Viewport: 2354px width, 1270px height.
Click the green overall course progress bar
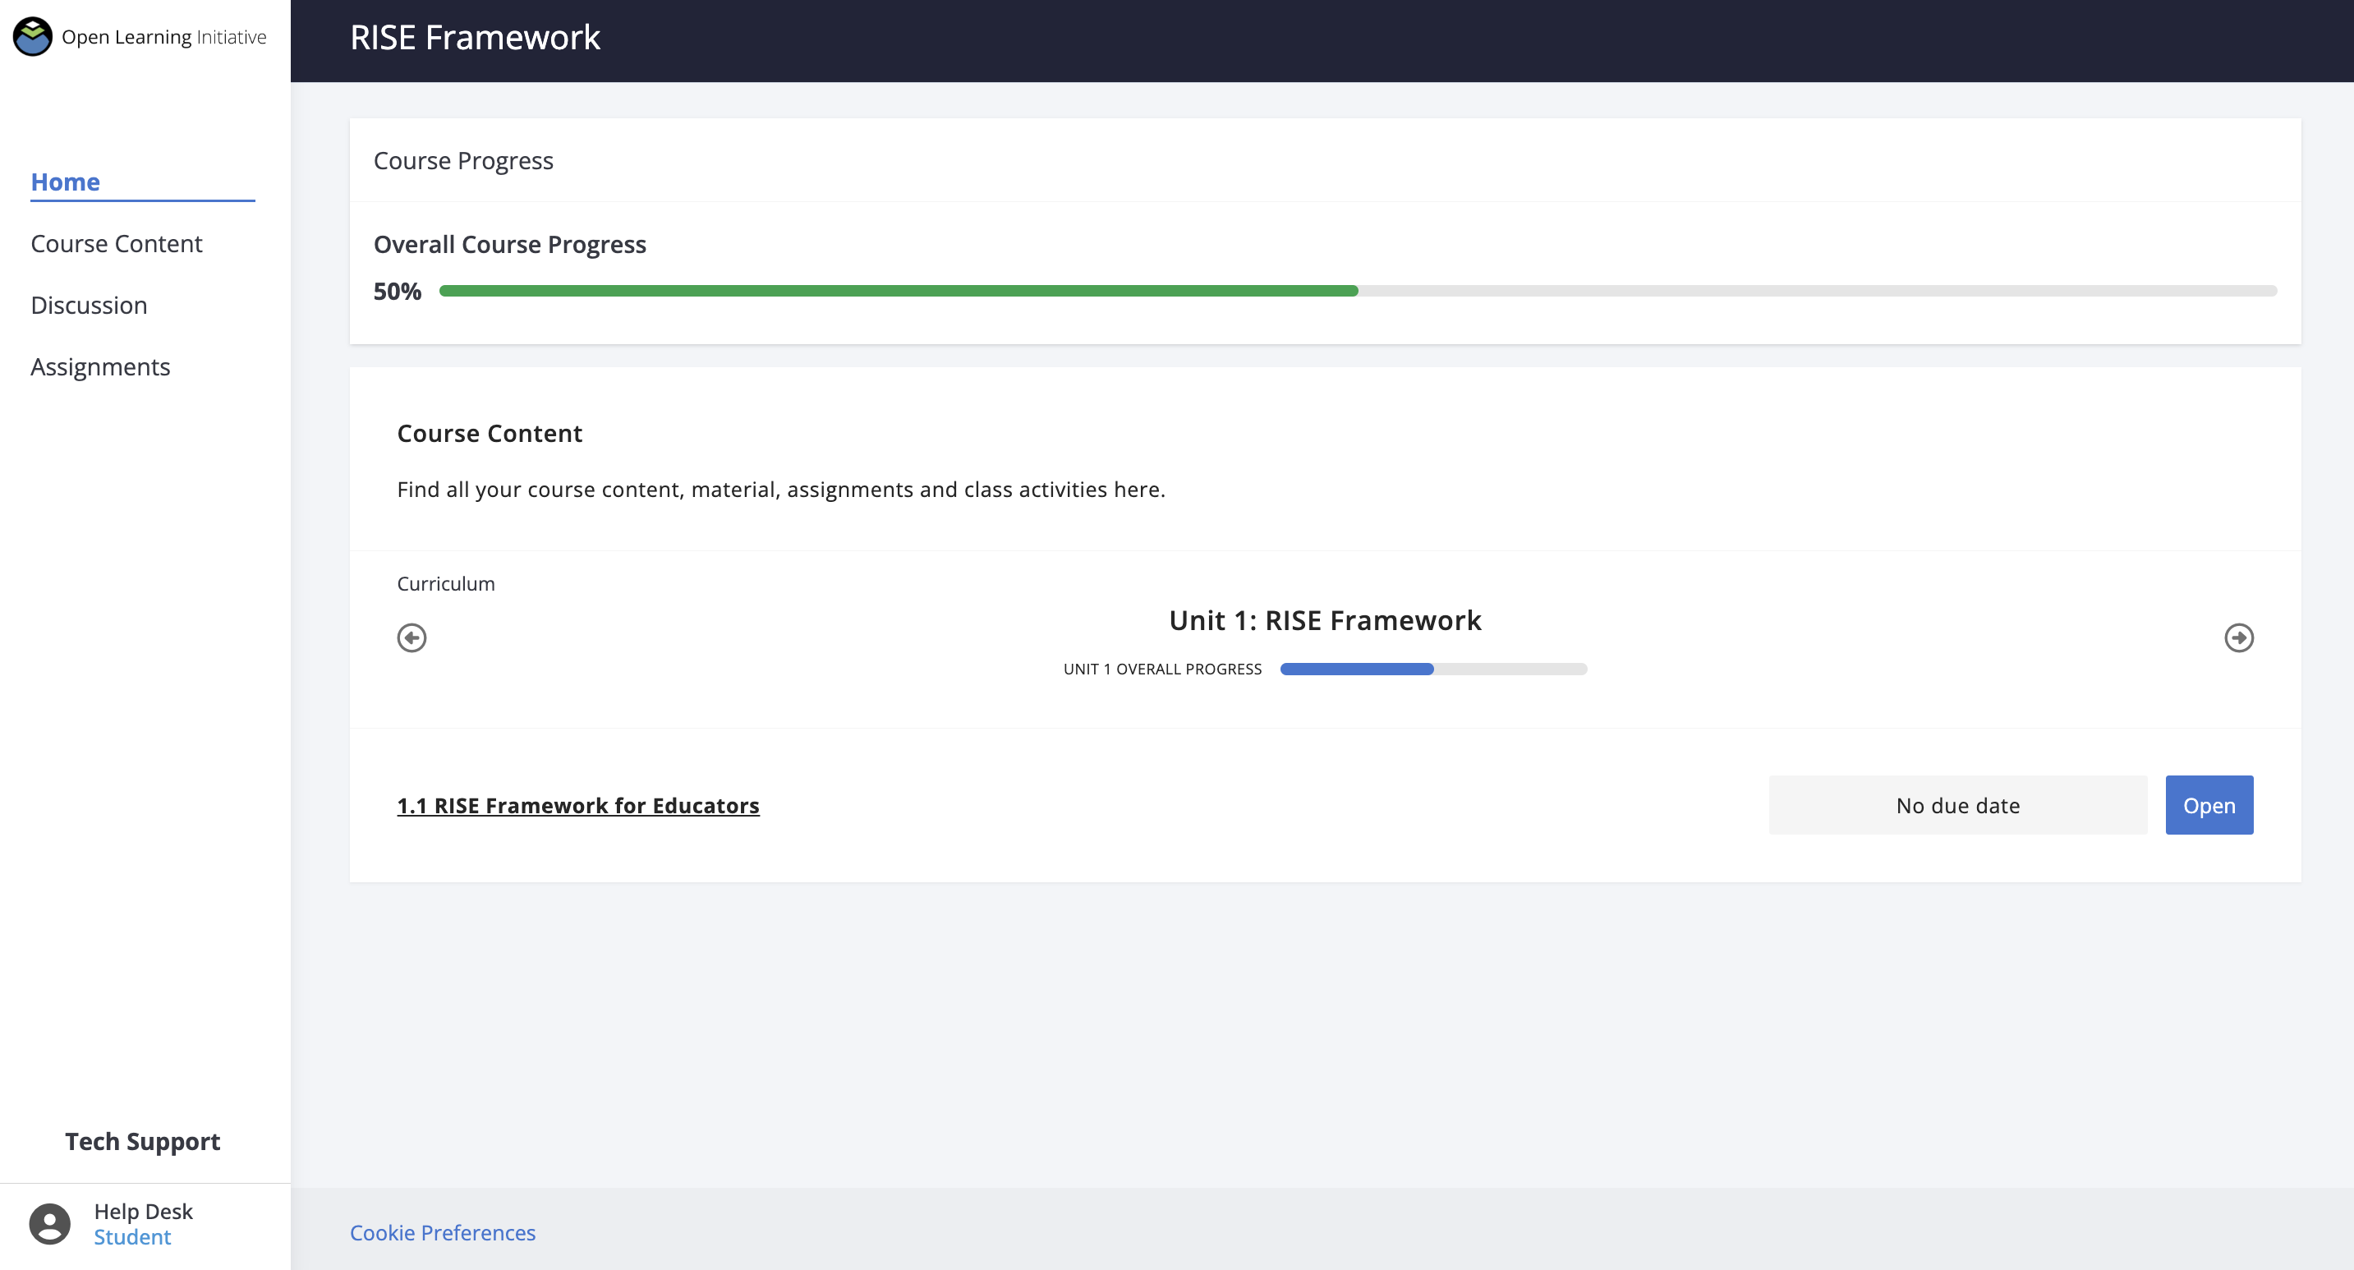coord(899,291)
